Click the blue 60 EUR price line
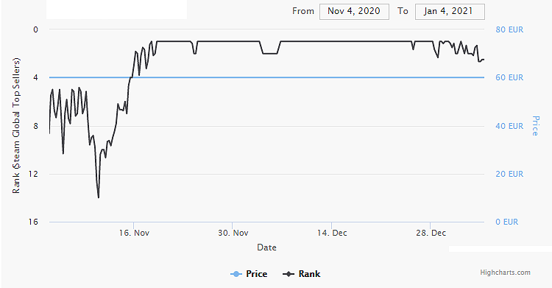 tap(266, 77)
